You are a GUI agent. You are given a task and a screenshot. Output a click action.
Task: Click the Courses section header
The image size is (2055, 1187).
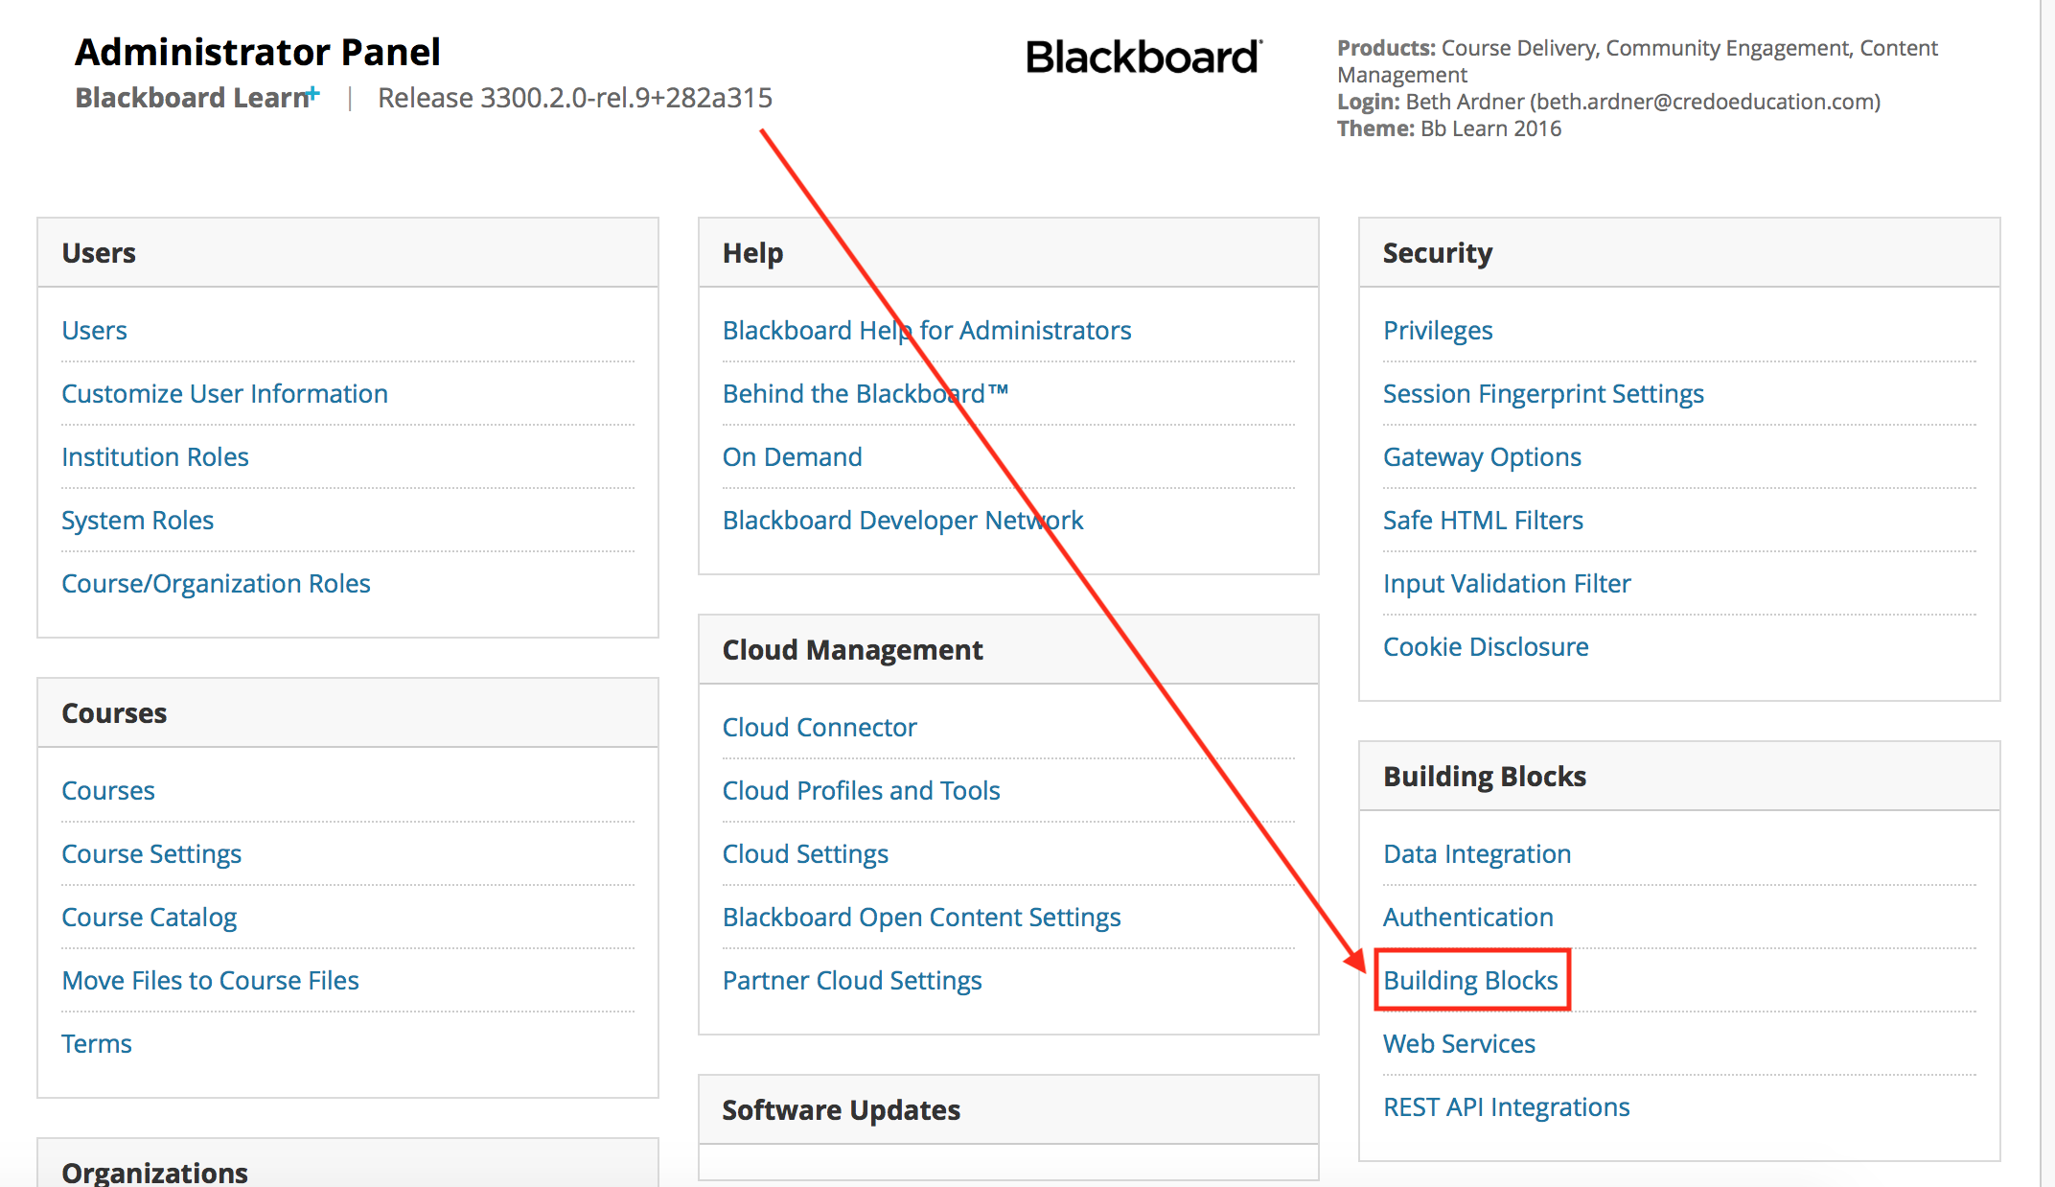[348, 712]
